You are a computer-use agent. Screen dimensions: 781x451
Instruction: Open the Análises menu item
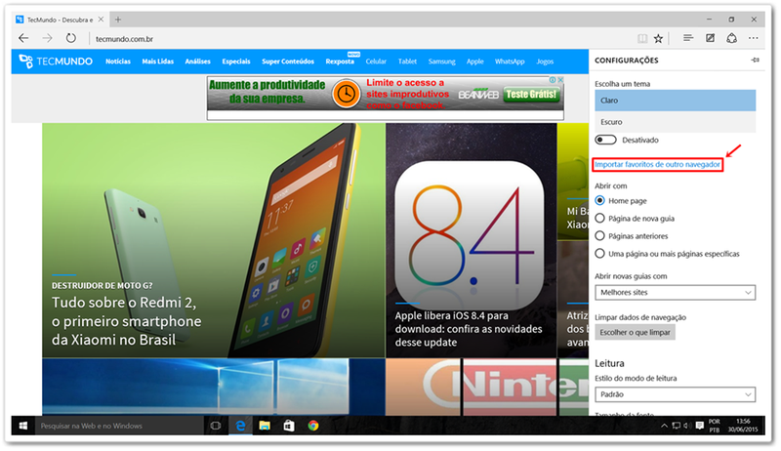198,61
